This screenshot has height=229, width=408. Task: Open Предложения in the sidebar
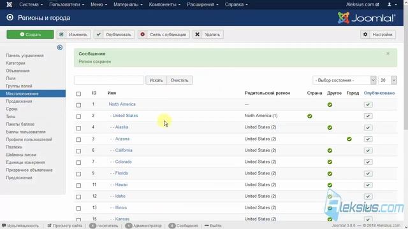19,177
